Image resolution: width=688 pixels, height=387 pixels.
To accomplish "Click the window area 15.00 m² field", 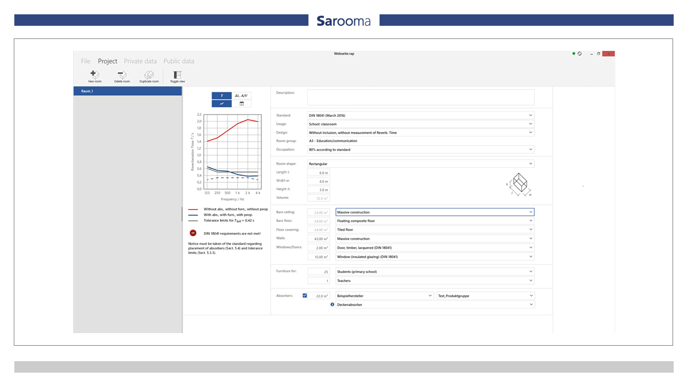I will click(319, 256).
